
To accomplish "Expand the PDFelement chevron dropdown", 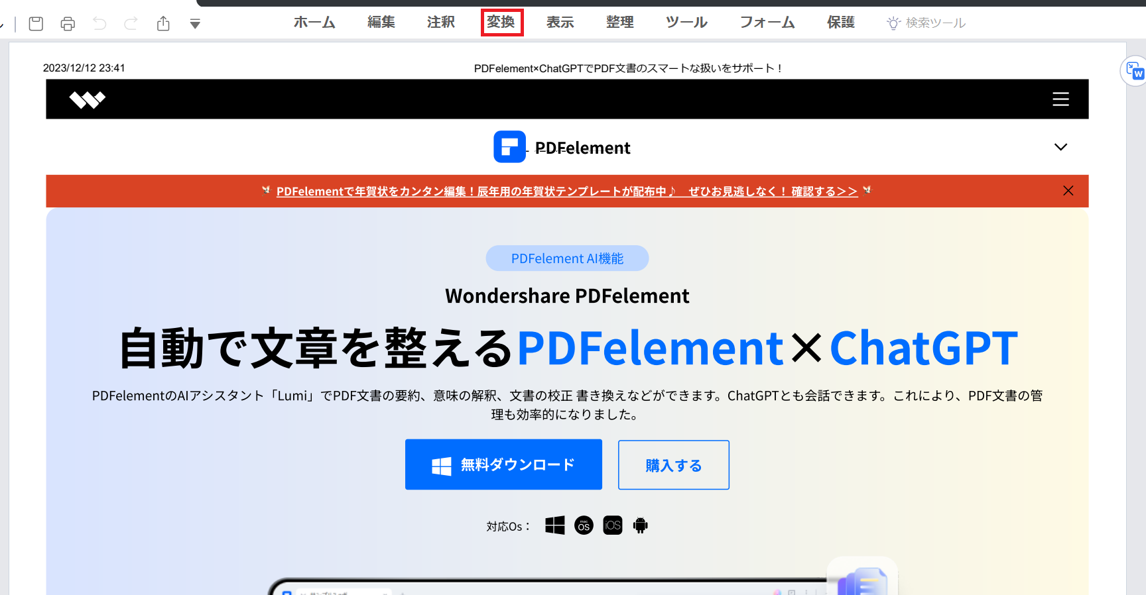I will [1060, 147].
